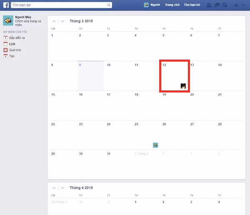
Task: Click the Tạo plus calendar icon
Action: (5, 56)
